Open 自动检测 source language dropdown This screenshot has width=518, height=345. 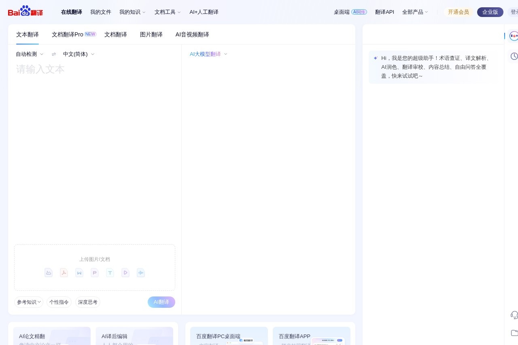click(x=30, y=54)
